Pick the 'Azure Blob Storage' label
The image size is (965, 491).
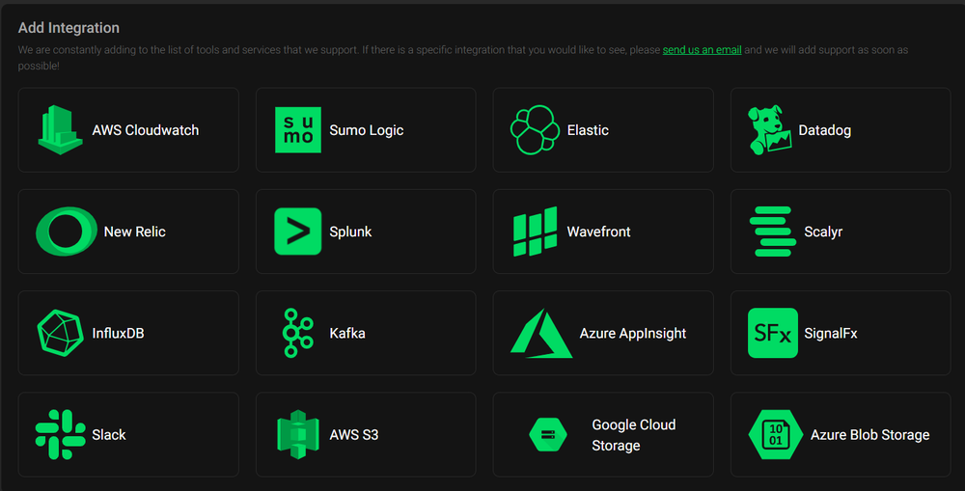(x=869, y=434)
